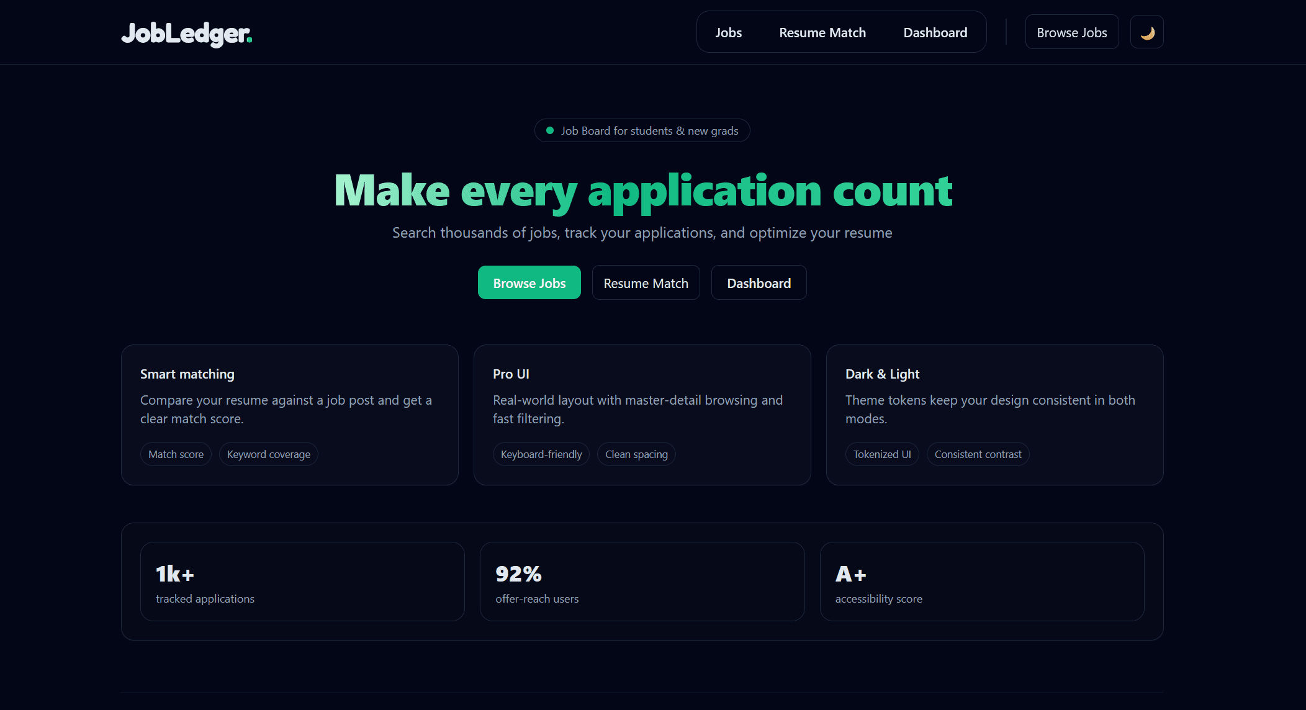Screen dimensions: 1306x710
Task: Click the Job Board for students badge
Action: coord(642,130)
